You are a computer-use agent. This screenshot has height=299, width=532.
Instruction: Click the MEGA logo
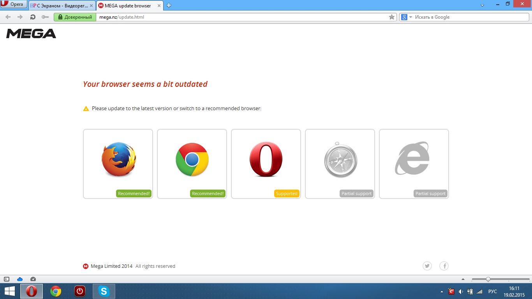[31, 33]
